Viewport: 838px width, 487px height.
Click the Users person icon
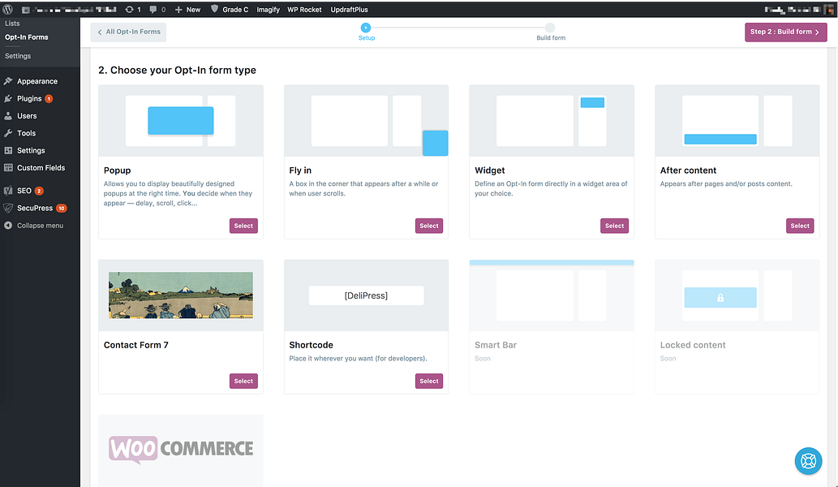coord(8,115)
